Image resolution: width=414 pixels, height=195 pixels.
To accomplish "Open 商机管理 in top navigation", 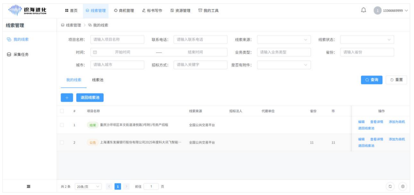I will 124,10.
